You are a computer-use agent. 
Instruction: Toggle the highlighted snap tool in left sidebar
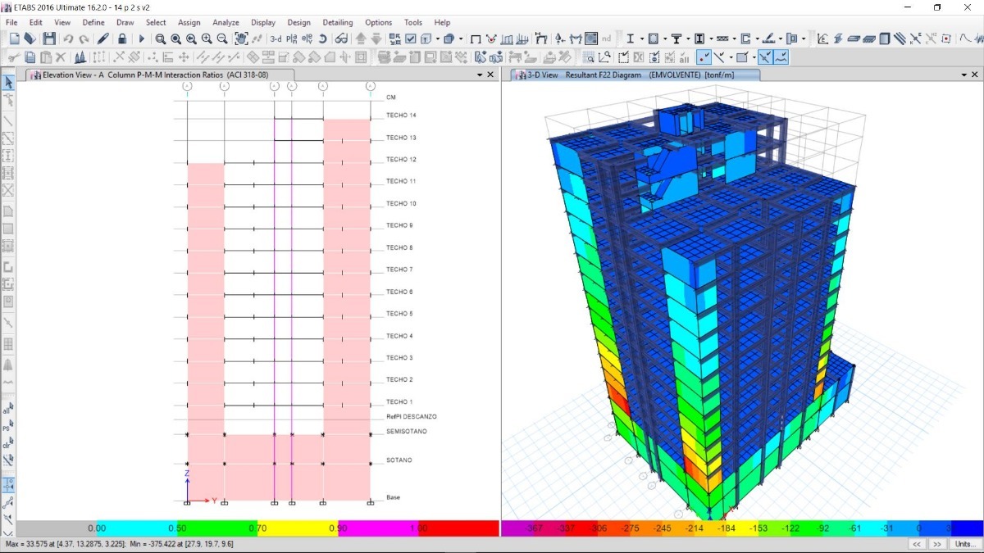click(8, 484)
